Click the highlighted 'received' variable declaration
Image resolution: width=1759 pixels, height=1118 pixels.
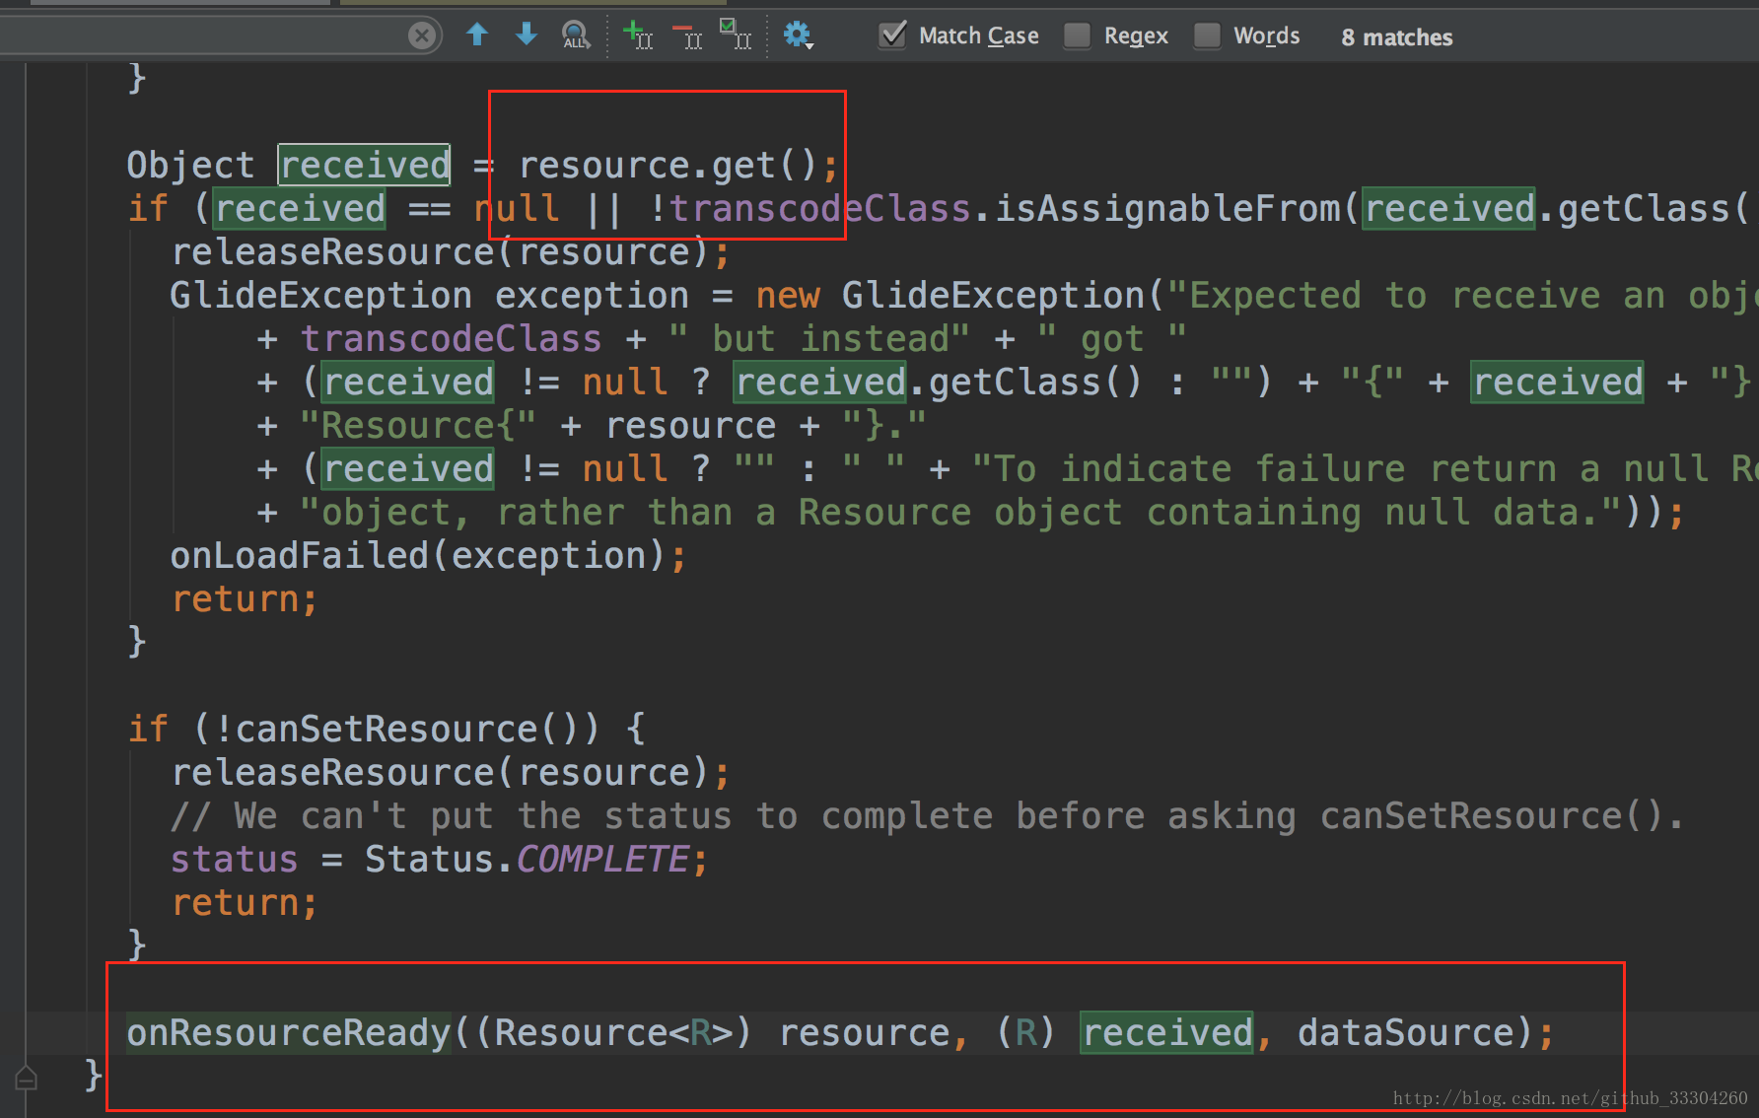(364, 165)
